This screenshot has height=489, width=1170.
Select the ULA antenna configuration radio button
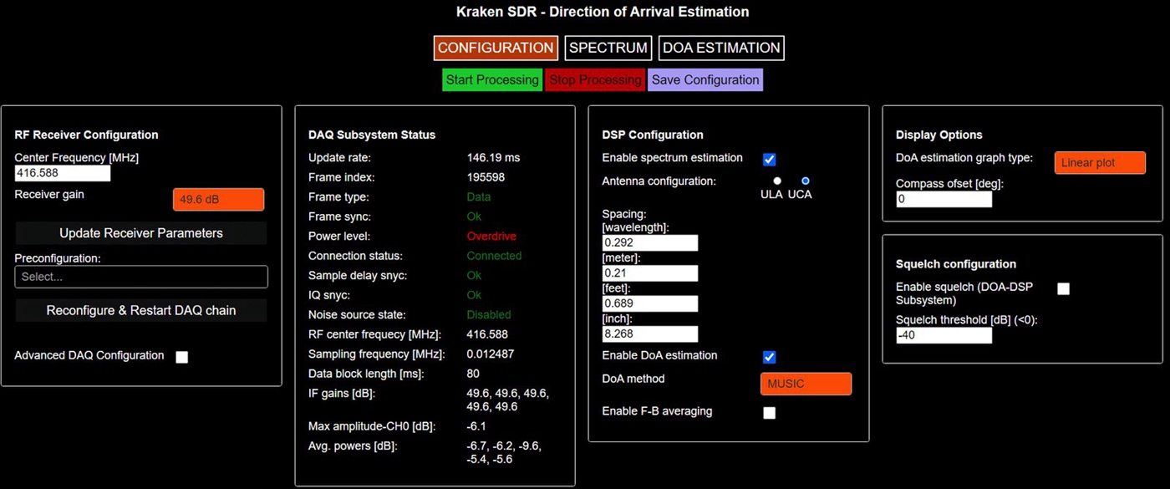777,181
